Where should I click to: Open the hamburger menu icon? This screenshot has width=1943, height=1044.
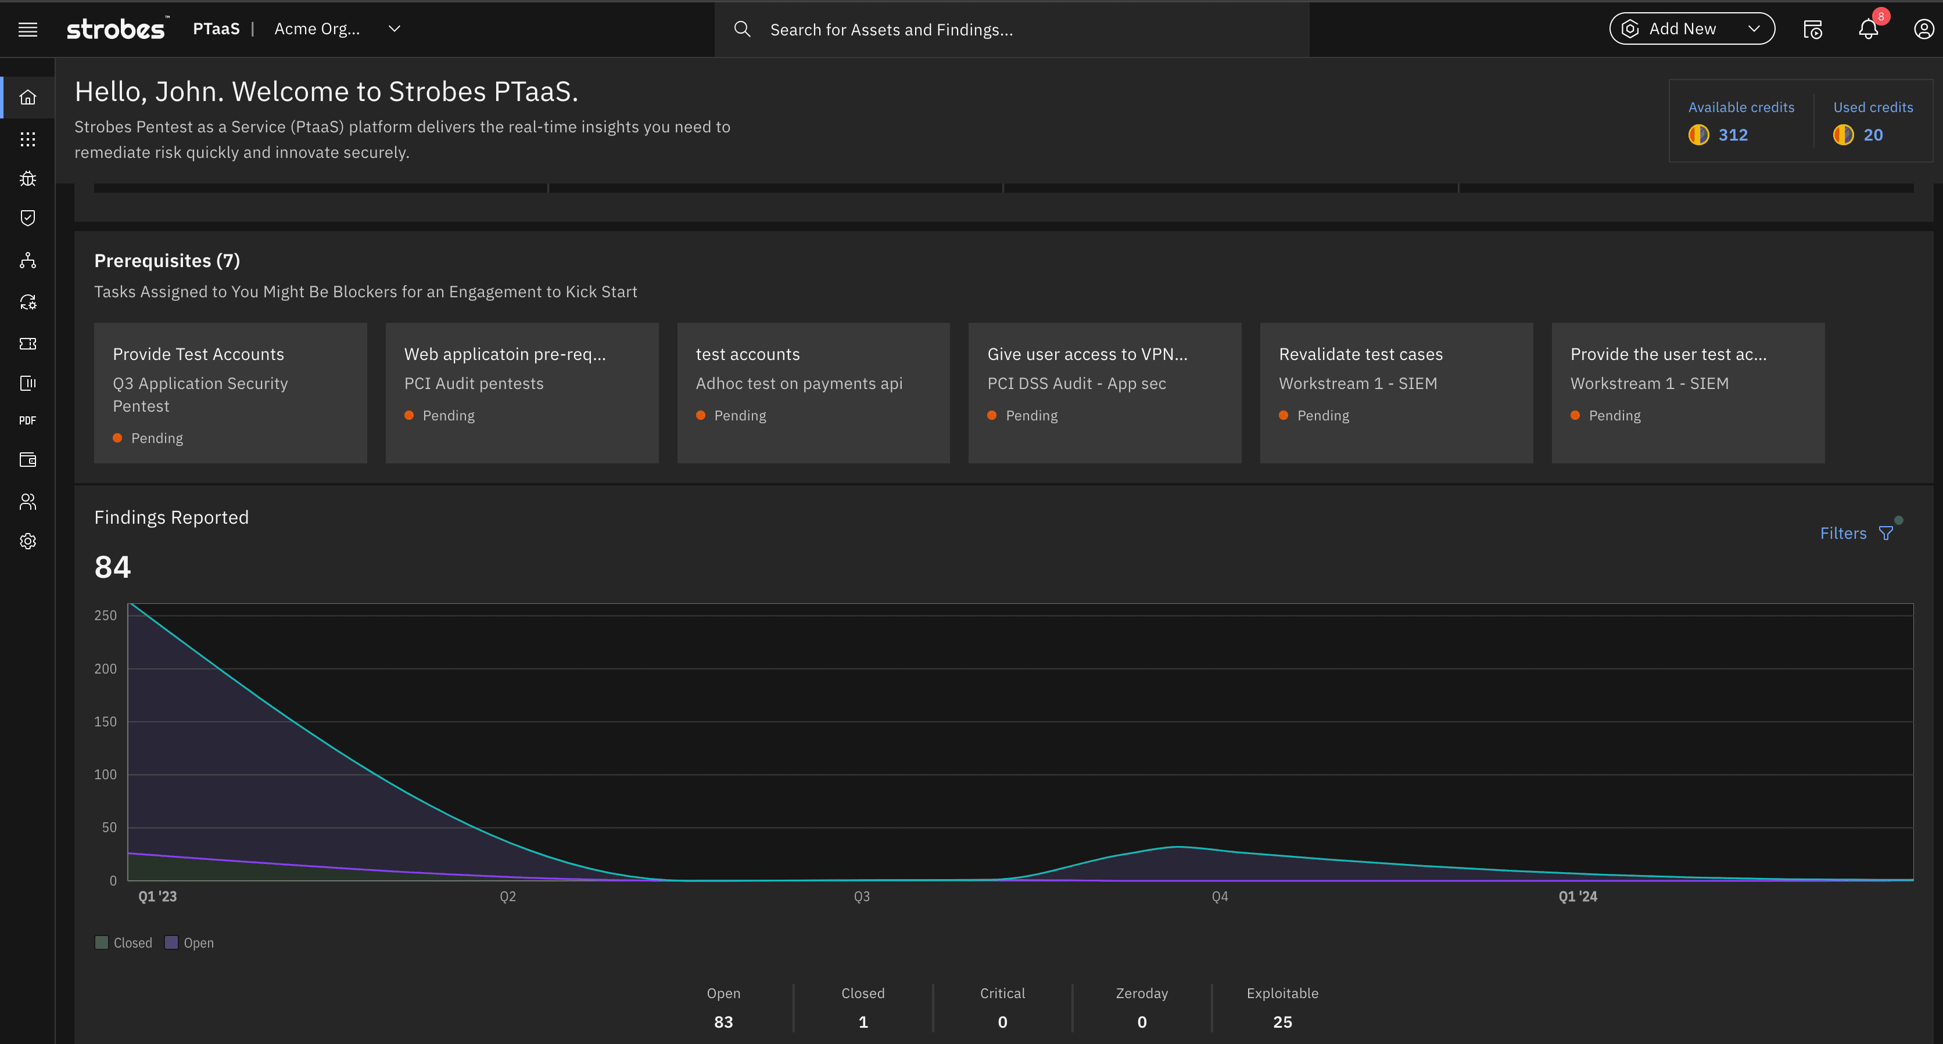tap(28, 30)
